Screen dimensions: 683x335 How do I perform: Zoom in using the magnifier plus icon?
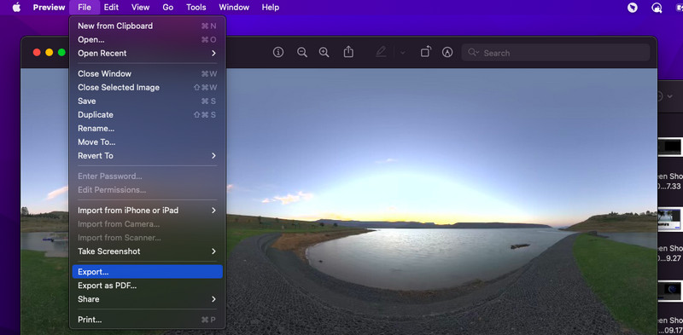tap(324, 53)
